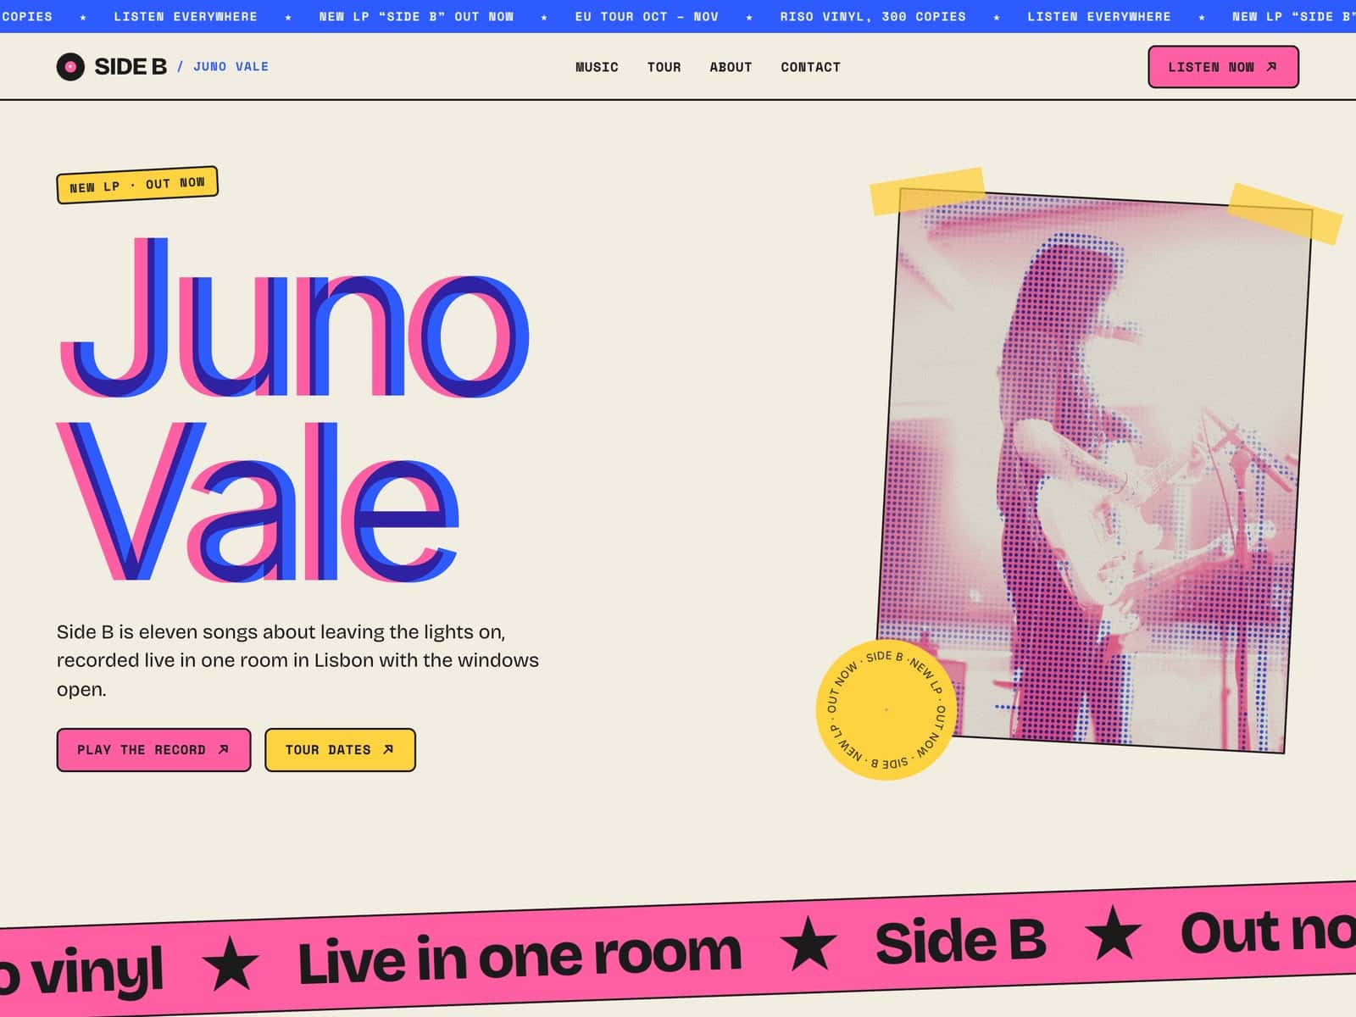Click the New LP Out Now badge
Viewport: 1356px width, 1017px height.
137,185
